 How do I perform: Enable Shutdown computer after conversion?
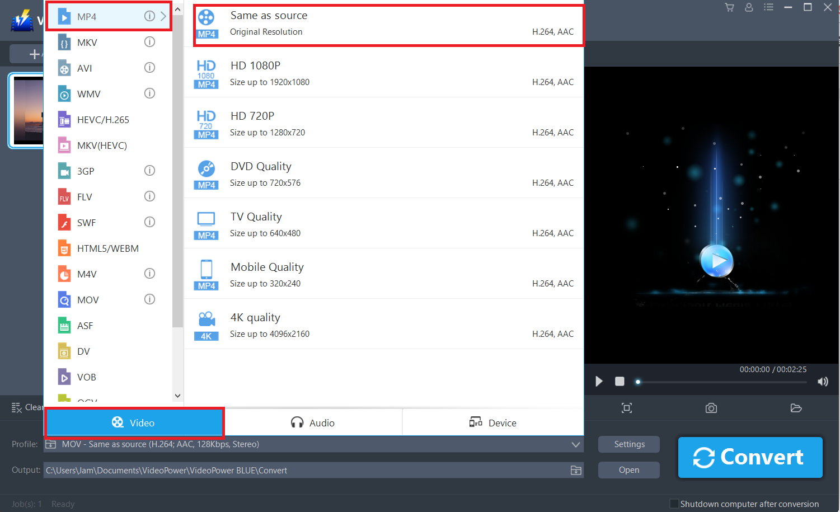coord(675,504)
